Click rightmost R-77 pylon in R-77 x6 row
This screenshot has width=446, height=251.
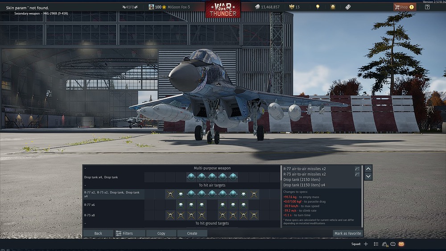[244, 205]
